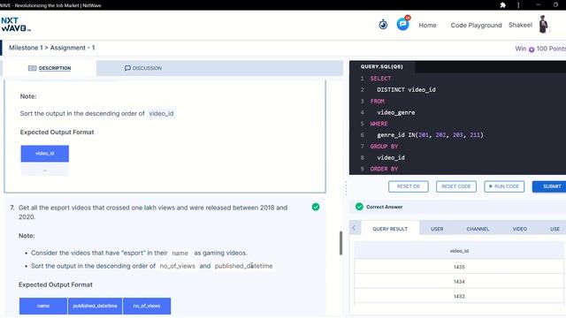The image size is (566, 318).
Task: Switch to the Discussion tab
Action: point(143,68)
